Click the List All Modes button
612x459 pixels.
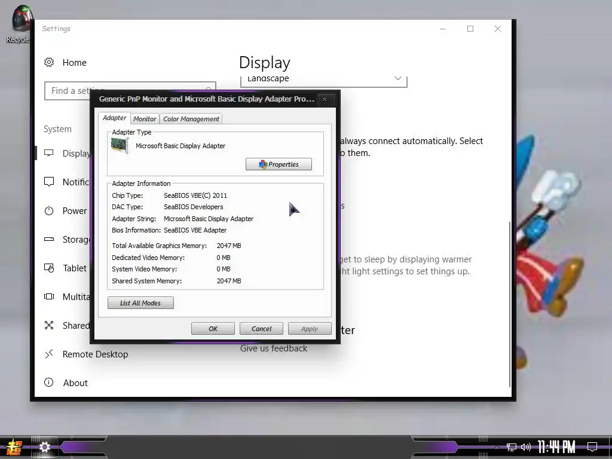point(140,303)
